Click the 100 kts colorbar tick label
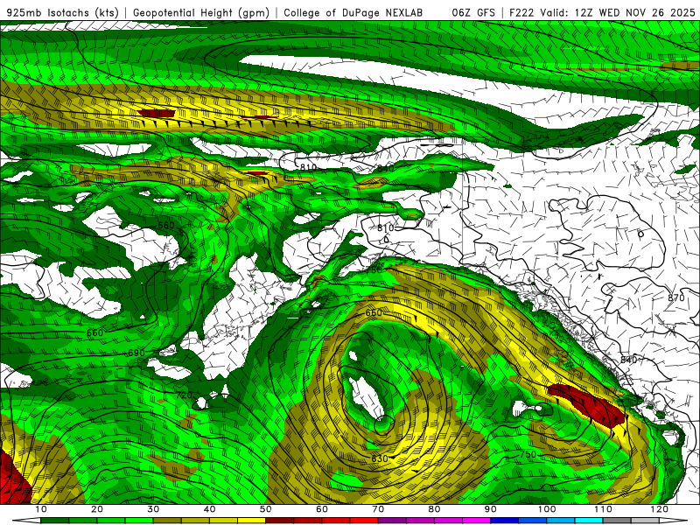The height and width of the screenshot is (525, 700). (547, 509)
